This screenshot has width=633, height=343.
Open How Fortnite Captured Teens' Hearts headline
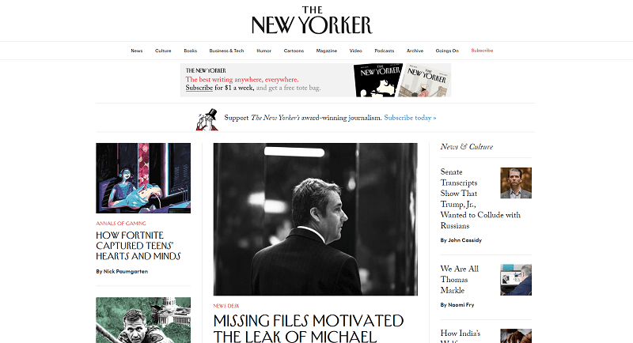(138, 246)
